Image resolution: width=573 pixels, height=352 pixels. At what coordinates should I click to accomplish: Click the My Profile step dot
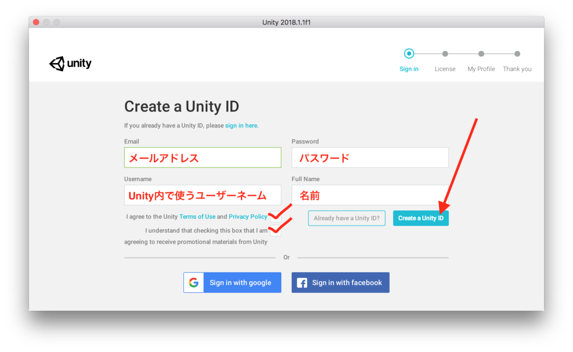(481, 54)
